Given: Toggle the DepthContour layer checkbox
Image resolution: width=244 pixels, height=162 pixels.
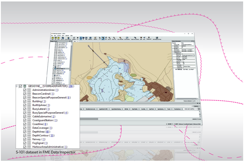Looking at the screenshot, I should 24,135.
